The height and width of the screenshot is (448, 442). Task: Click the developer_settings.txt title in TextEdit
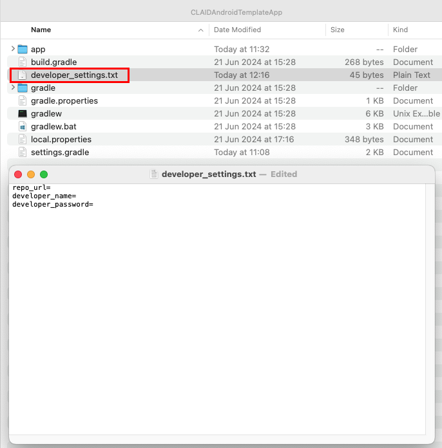[x=209, y=174]
